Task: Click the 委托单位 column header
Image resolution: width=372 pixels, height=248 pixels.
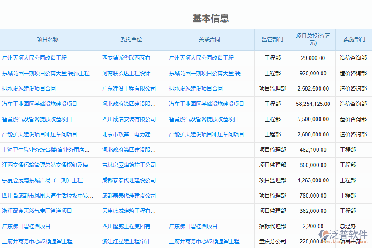Action: pyautogui.click(x=131, y=40)
